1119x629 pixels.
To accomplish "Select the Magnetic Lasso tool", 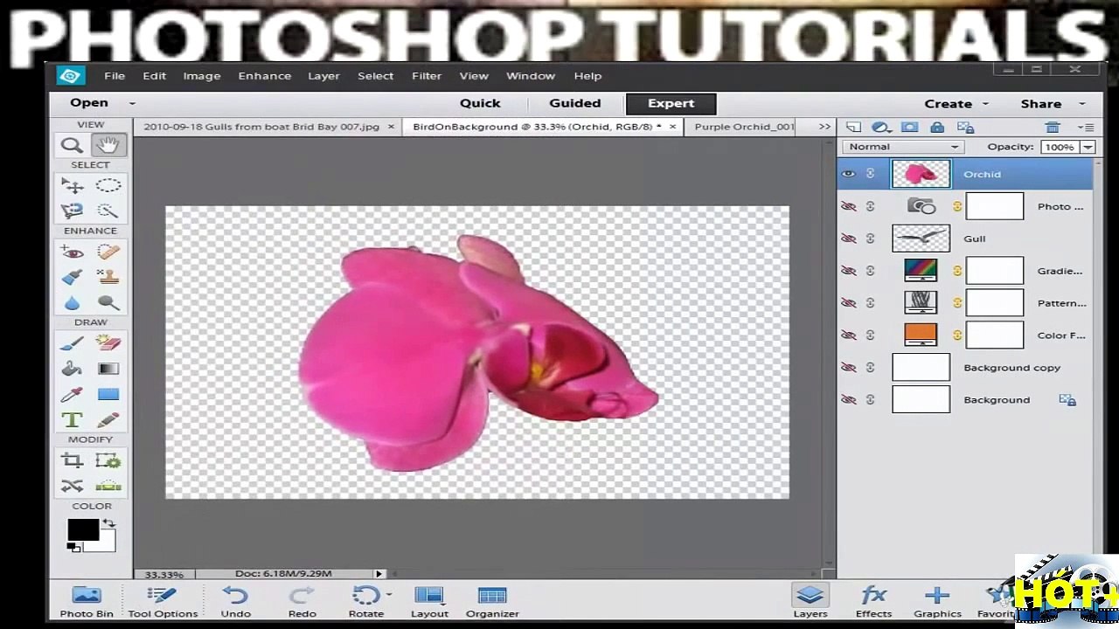I will click(72, 211).
